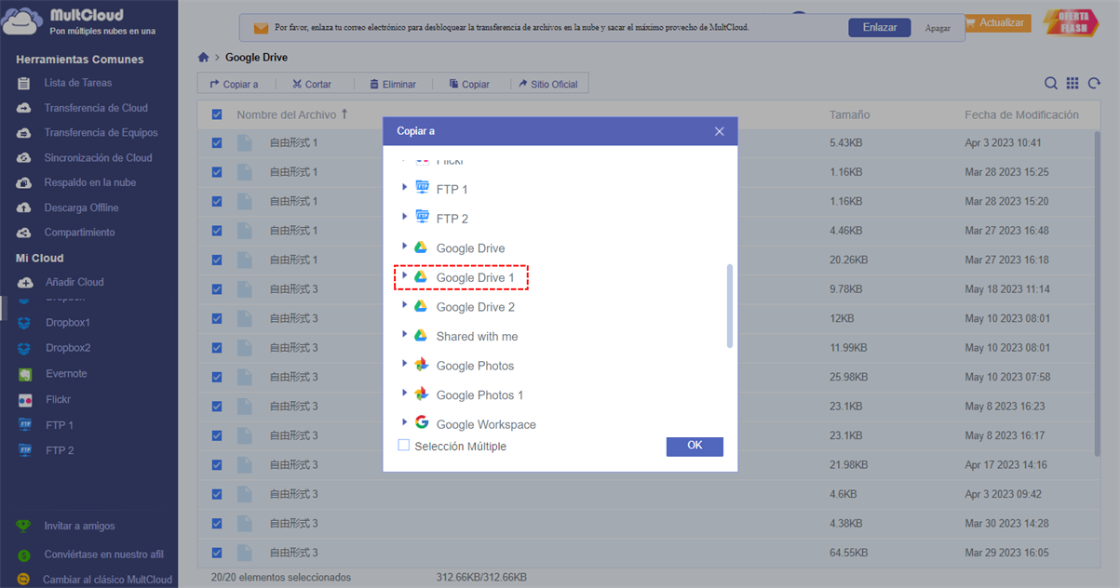Uncheck the file dated Mar 28 2023 15:25
This screenshot has height=588, width=1120.
[x=217, y=172]
